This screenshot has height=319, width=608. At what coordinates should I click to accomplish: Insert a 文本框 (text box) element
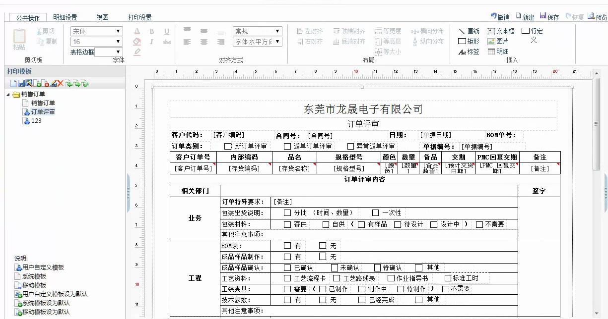501,31
